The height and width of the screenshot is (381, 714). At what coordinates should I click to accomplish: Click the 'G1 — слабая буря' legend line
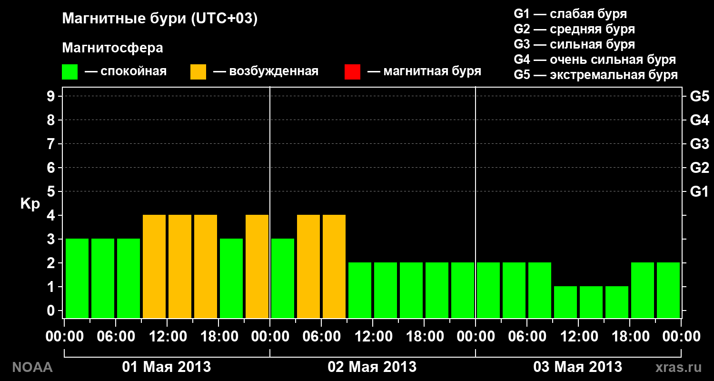click(x=570, y=14)
